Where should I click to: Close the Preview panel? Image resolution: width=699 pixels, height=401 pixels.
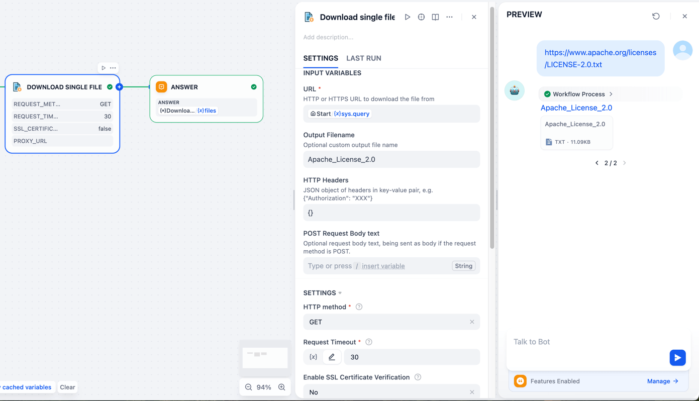(x=684, y=16)
